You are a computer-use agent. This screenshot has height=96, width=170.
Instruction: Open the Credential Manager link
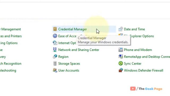73,29
